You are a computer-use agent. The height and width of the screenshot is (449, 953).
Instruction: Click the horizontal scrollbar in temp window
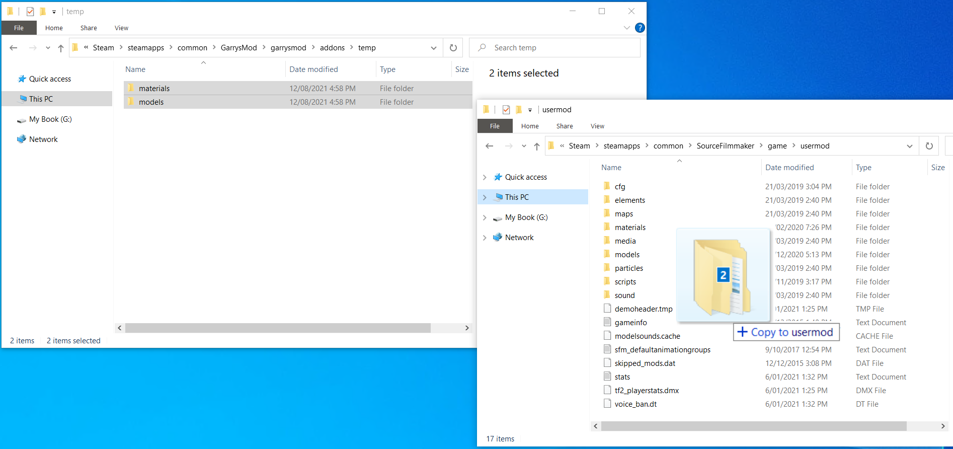[278, 328]
